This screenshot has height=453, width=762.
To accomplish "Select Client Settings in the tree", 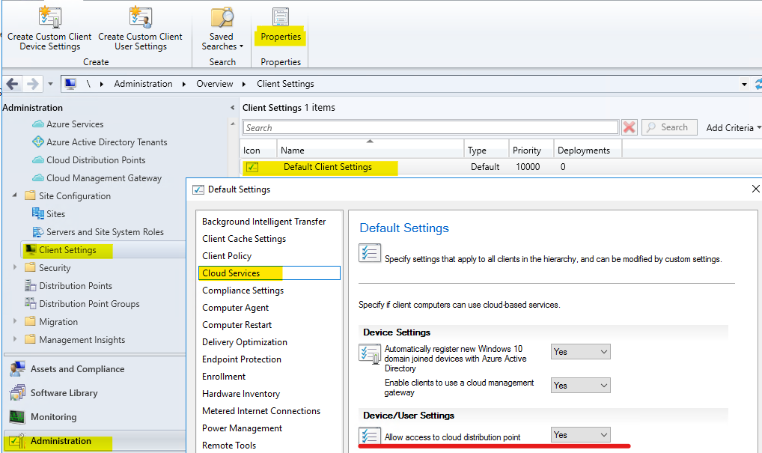I will coord(66,249).
